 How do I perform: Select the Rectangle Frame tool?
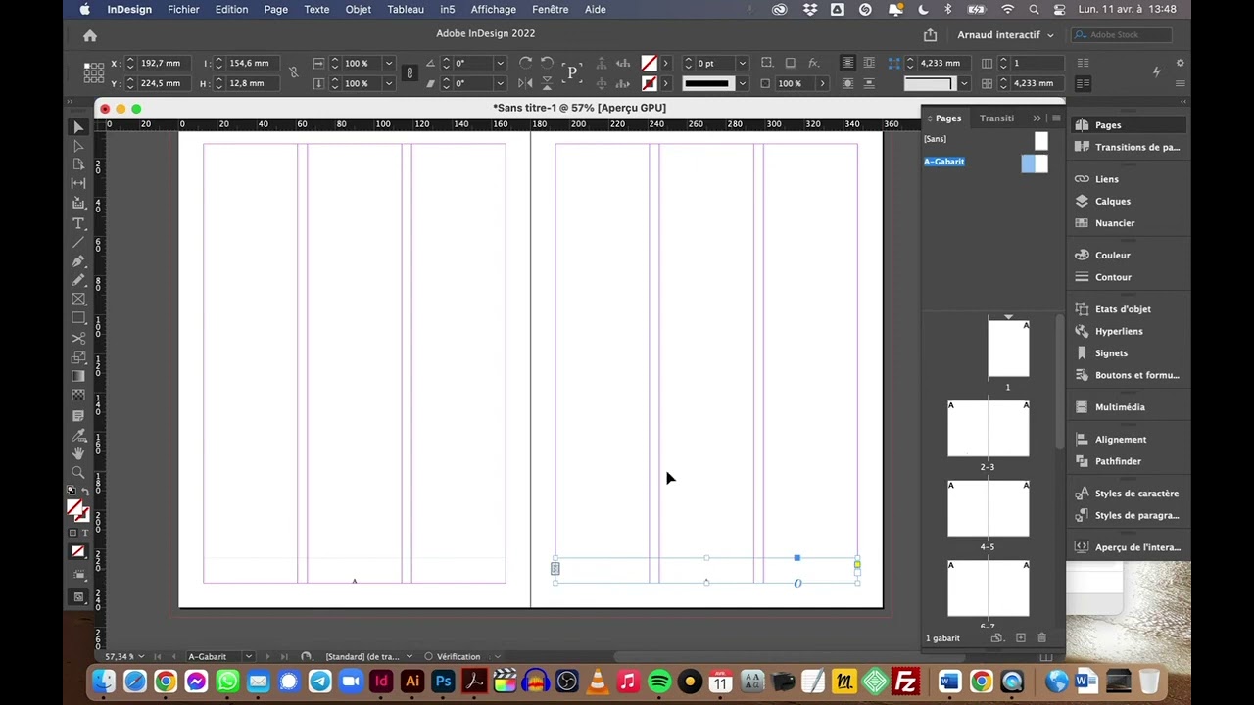pyautogui.click(x=78, y=300)
